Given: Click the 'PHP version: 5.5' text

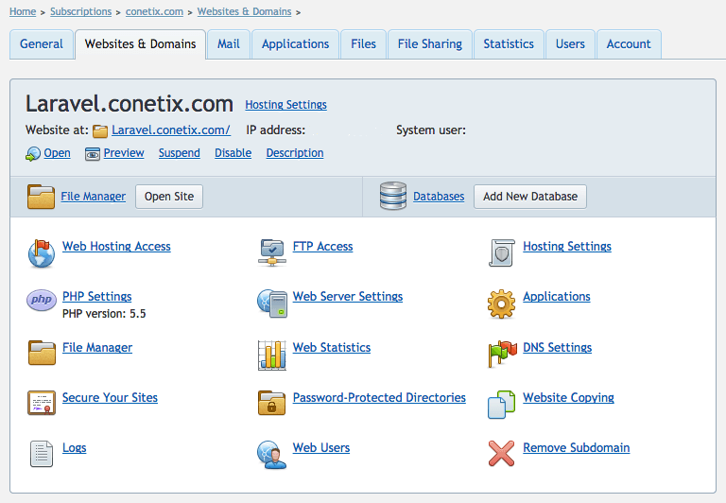Looking at the screenshot, I should tap(104, 314).
